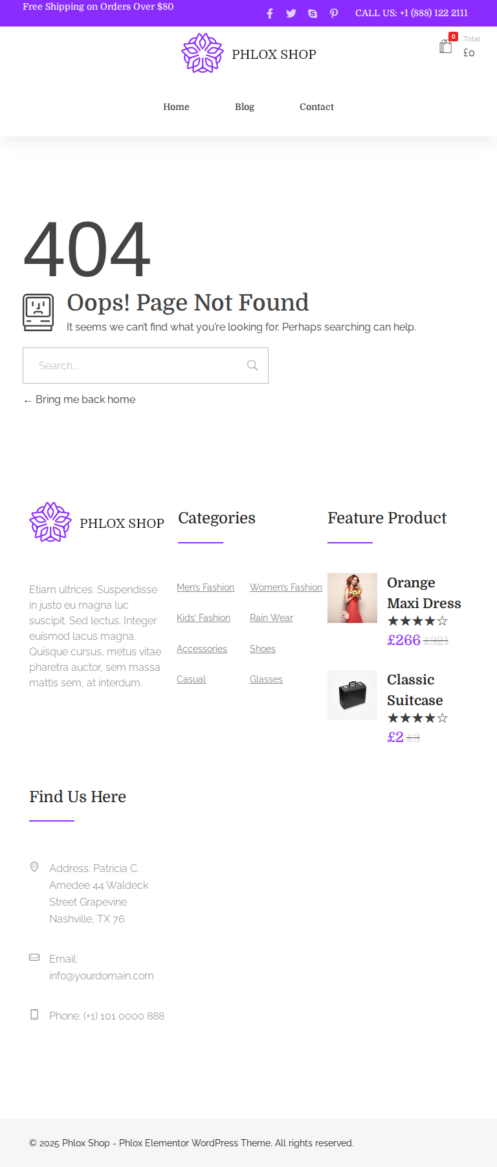497x1167 pixels.
Task: View the Classic Suitcase thumbnail
Action: pos(352,695)
